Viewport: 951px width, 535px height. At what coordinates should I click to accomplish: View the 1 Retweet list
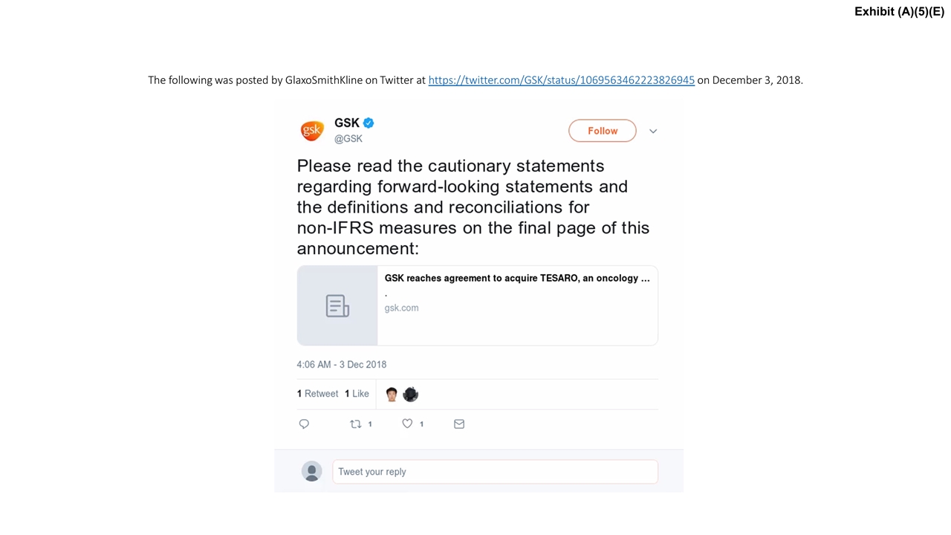coord(318,394)
